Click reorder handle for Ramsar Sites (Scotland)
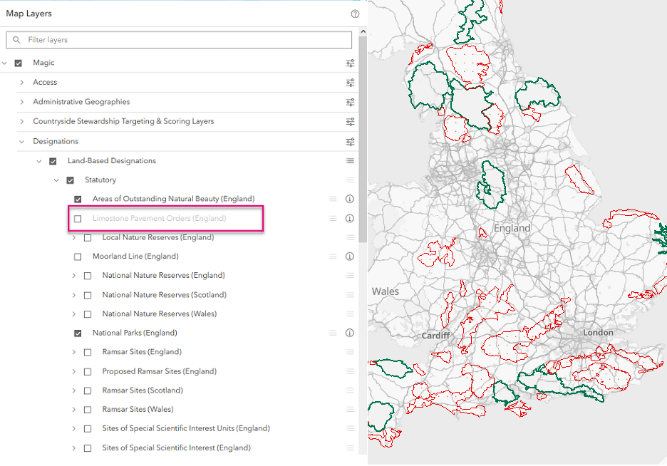Viewport: 667px width, 466px height. [x=350, y=390]
